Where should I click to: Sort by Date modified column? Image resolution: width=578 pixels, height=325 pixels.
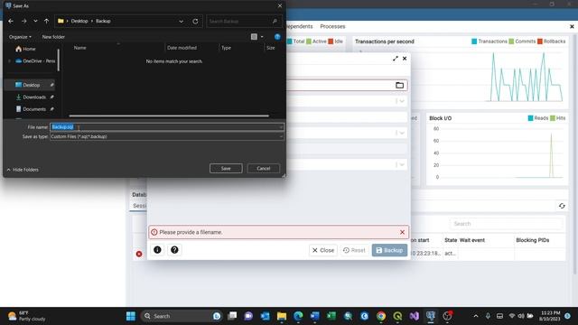(x=182, y=48)
